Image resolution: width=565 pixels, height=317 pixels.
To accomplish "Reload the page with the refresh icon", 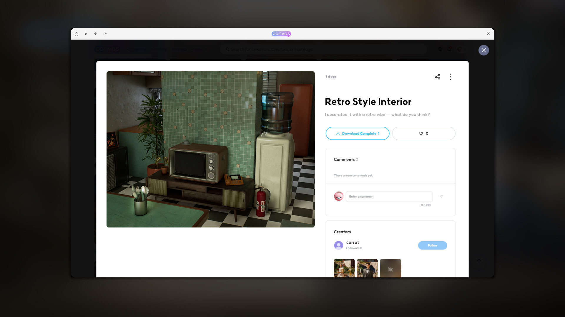I will tap(105, 34).
